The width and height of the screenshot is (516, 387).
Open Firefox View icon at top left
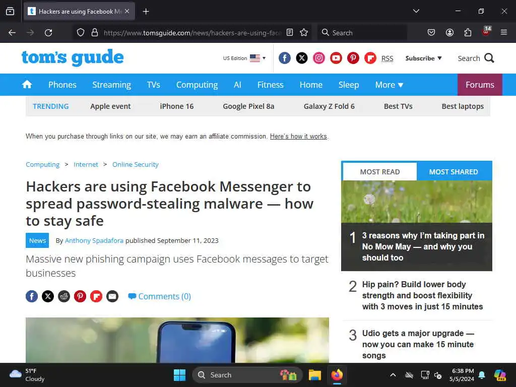tap(10, 12)
